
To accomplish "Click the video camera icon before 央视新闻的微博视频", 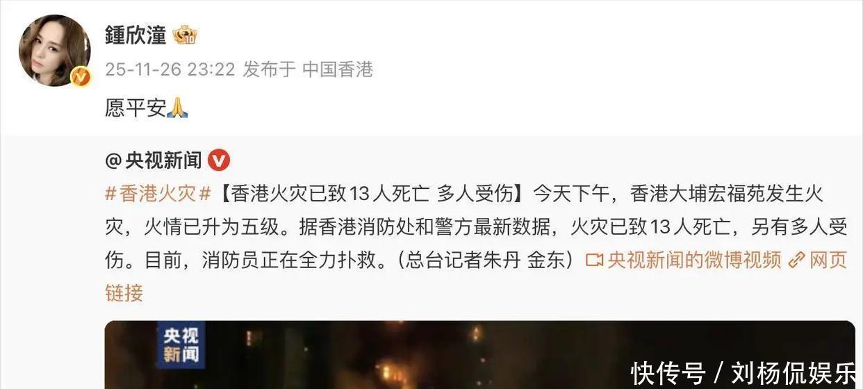I will click(x=594, y=260).
